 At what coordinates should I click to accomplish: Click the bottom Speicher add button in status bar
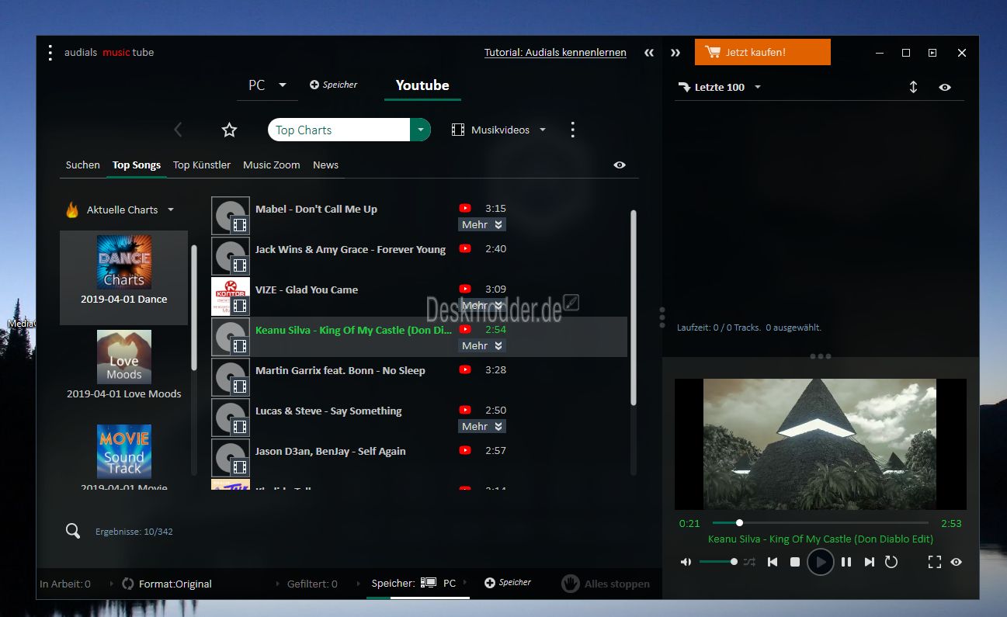pos(508,582)
